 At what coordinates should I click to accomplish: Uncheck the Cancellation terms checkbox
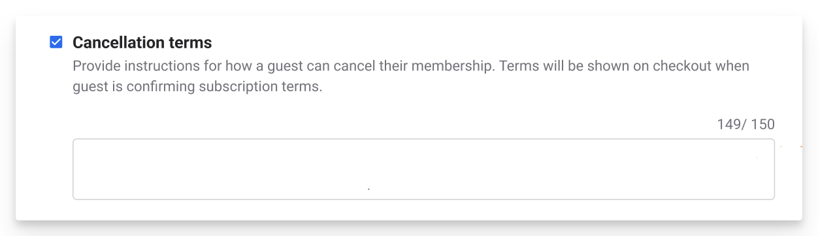click(x=56, y=42)
